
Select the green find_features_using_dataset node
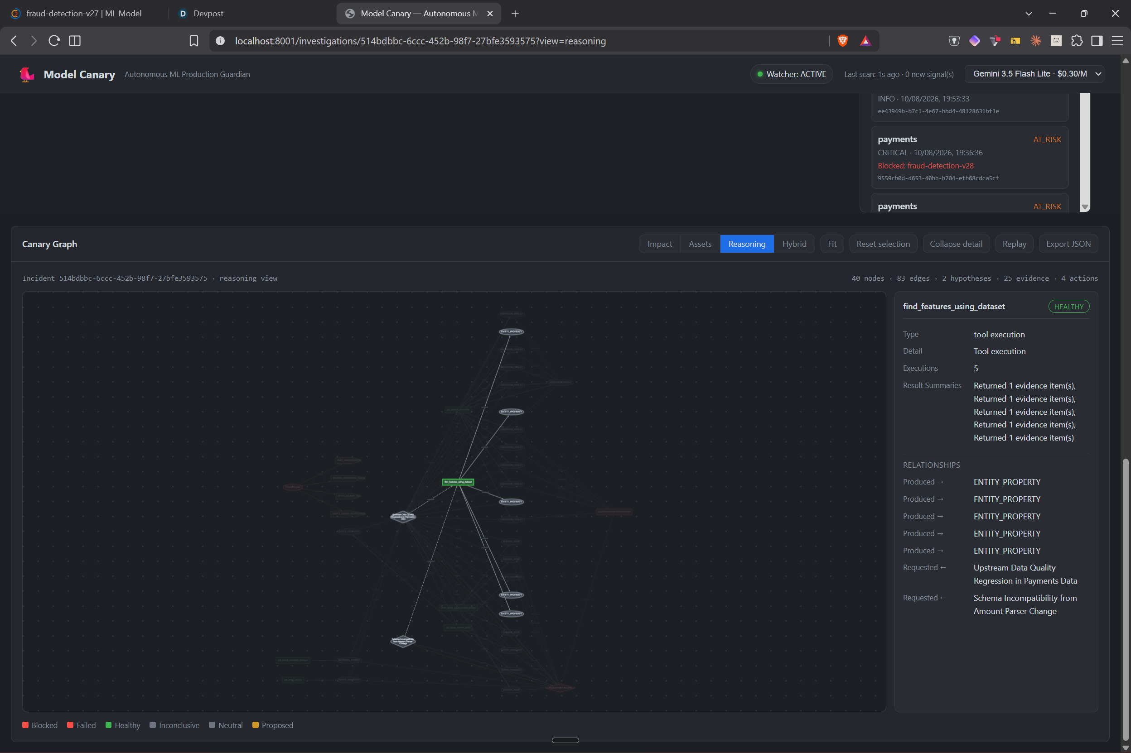tap(458, 482)
